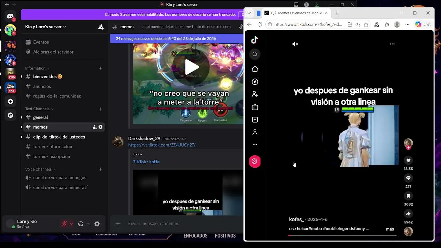
Task: Open Discord help question mark icon
Action: click(x=306, y=5)
